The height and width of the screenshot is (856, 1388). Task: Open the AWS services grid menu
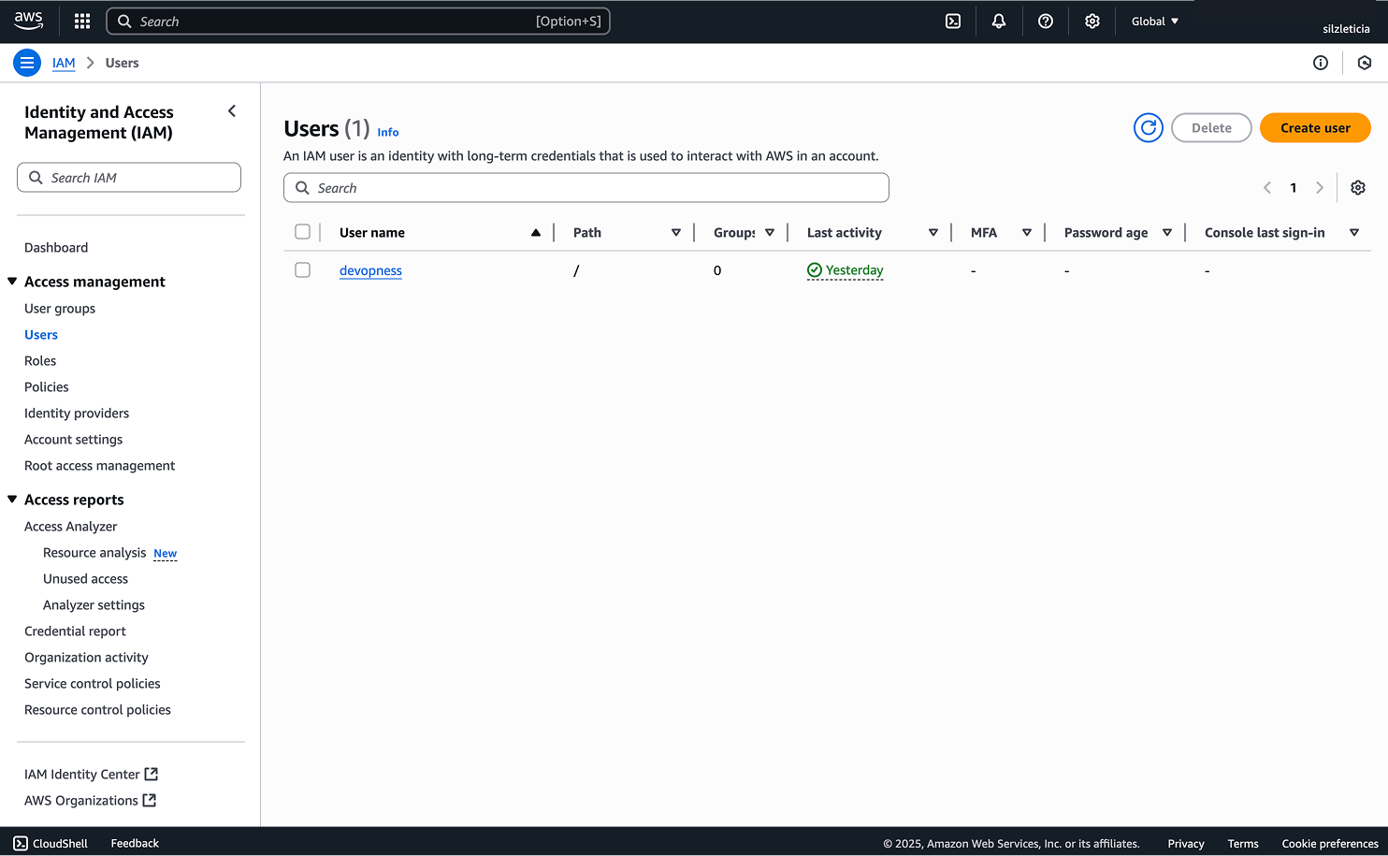click(81, 21)
